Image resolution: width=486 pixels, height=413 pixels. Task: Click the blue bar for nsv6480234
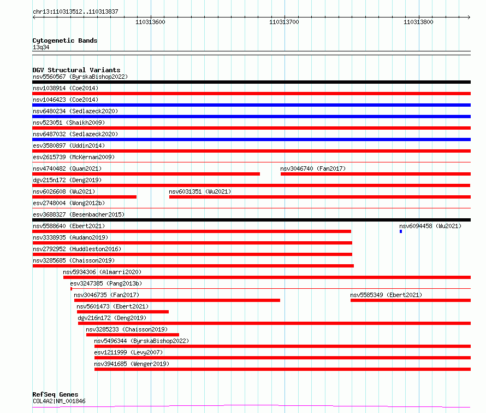pyautogui.click(x=251, y=117)
